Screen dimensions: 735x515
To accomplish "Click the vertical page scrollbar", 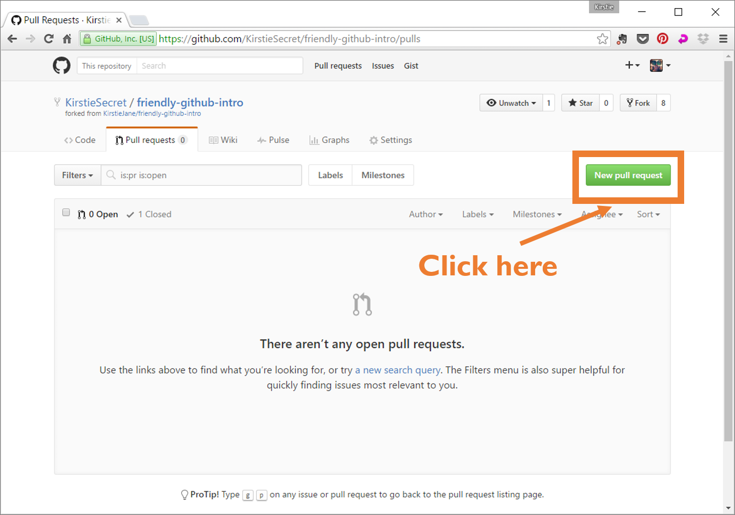I will pyautogui.click(x=728, y=252).
